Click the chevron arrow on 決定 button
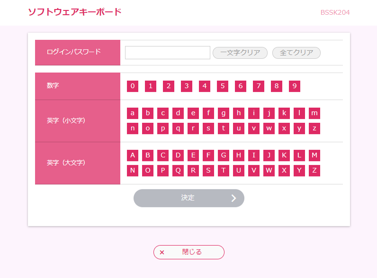This screenshot has width=377, height=278. pos(233,198)
